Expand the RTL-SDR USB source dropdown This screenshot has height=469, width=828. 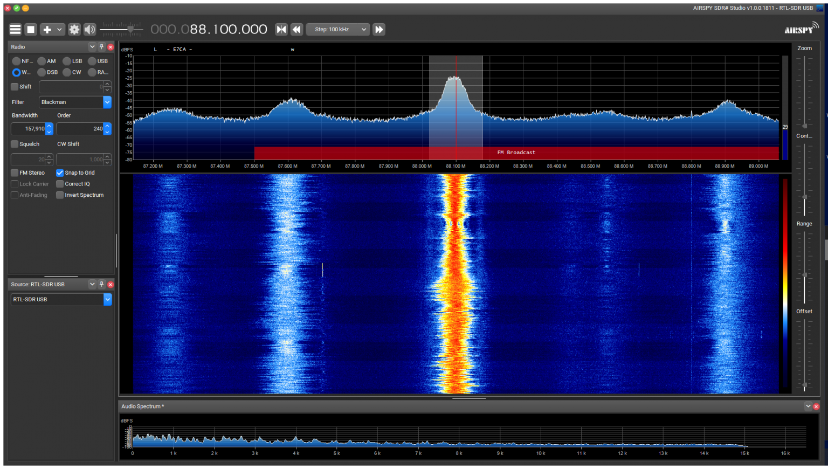(x=107, y=300)
